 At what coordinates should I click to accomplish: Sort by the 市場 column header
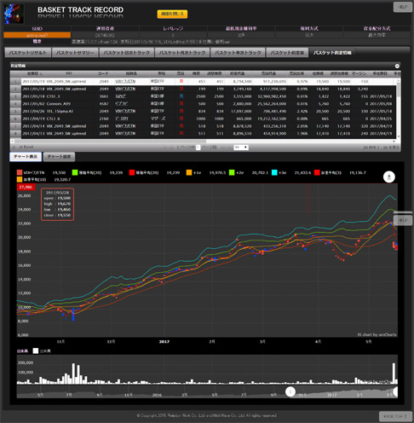(161, 73)
